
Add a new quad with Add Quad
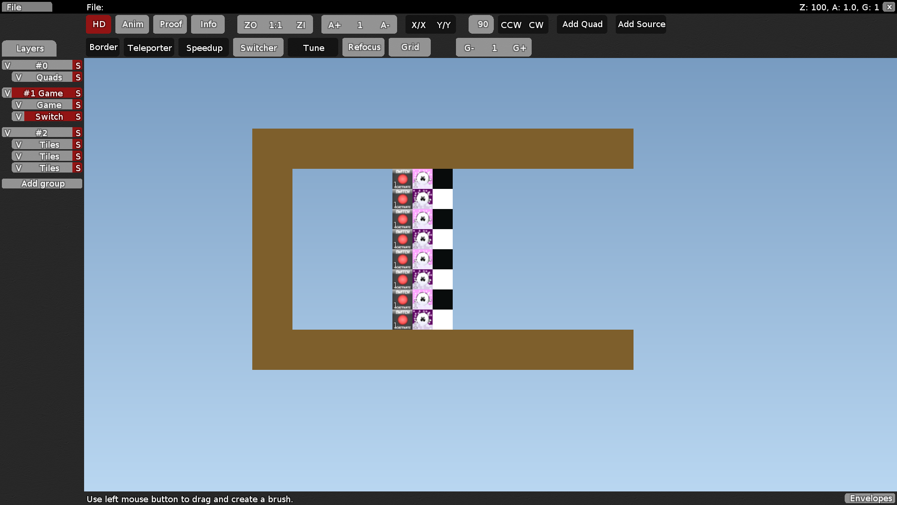[582, 24]
